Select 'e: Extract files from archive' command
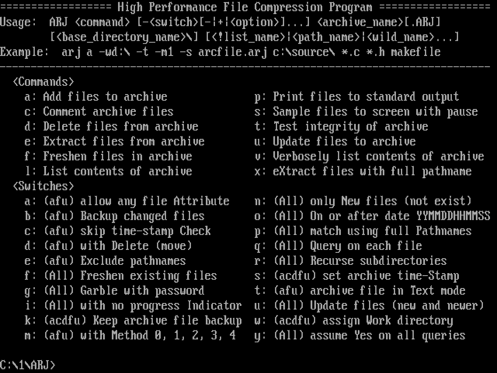The image size is (497, 373). click(x=115, y=141)
